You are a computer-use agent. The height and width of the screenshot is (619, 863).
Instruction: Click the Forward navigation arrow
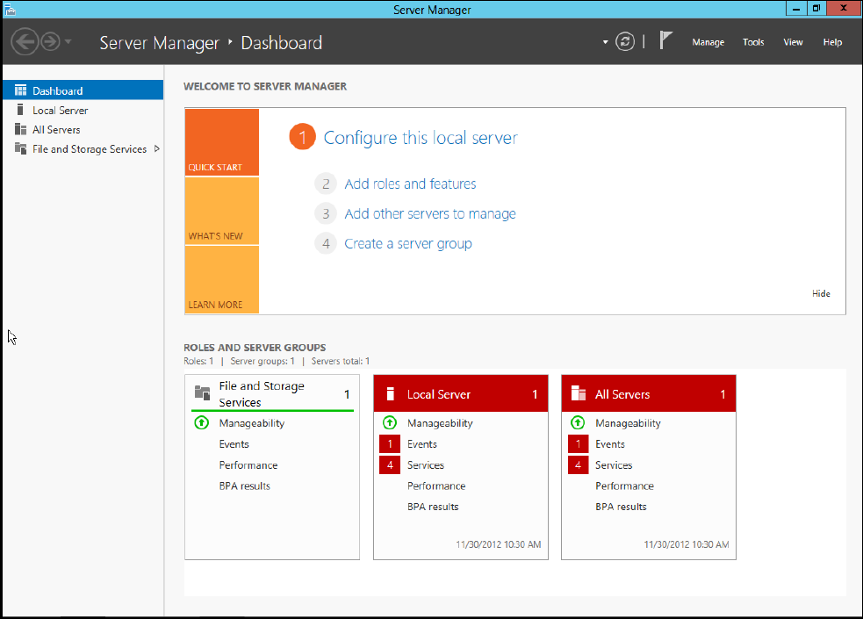(51, 42)
